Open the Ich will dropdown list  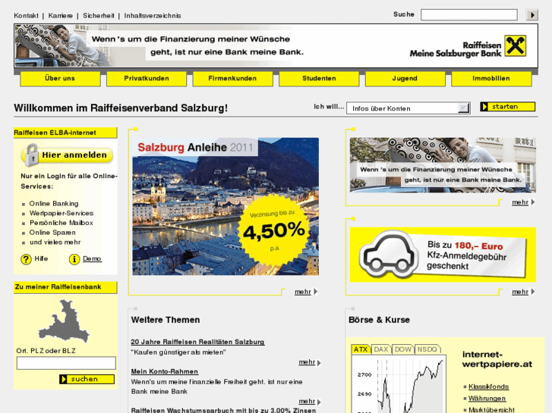[x=408, y=108]
